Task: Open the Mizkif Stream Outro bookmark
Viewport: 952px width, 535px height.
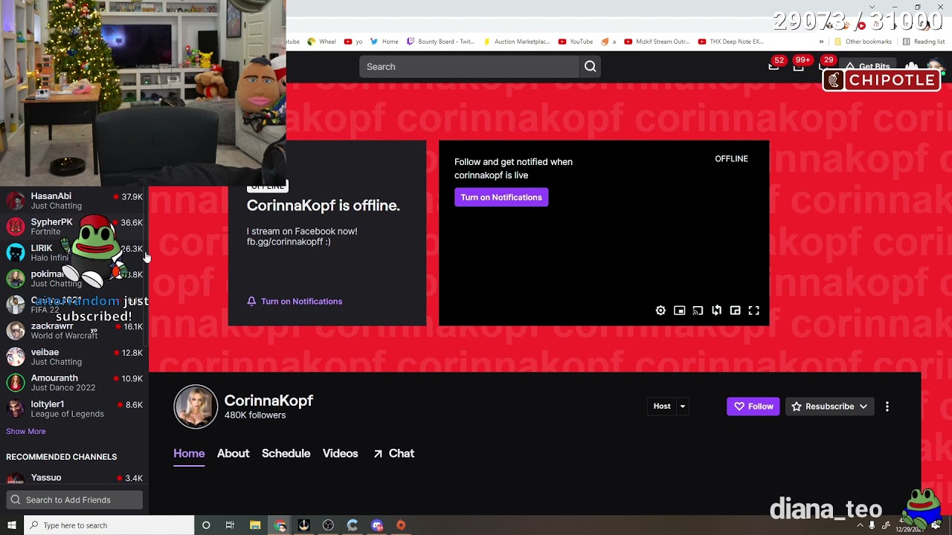Action: coord(657,42)
